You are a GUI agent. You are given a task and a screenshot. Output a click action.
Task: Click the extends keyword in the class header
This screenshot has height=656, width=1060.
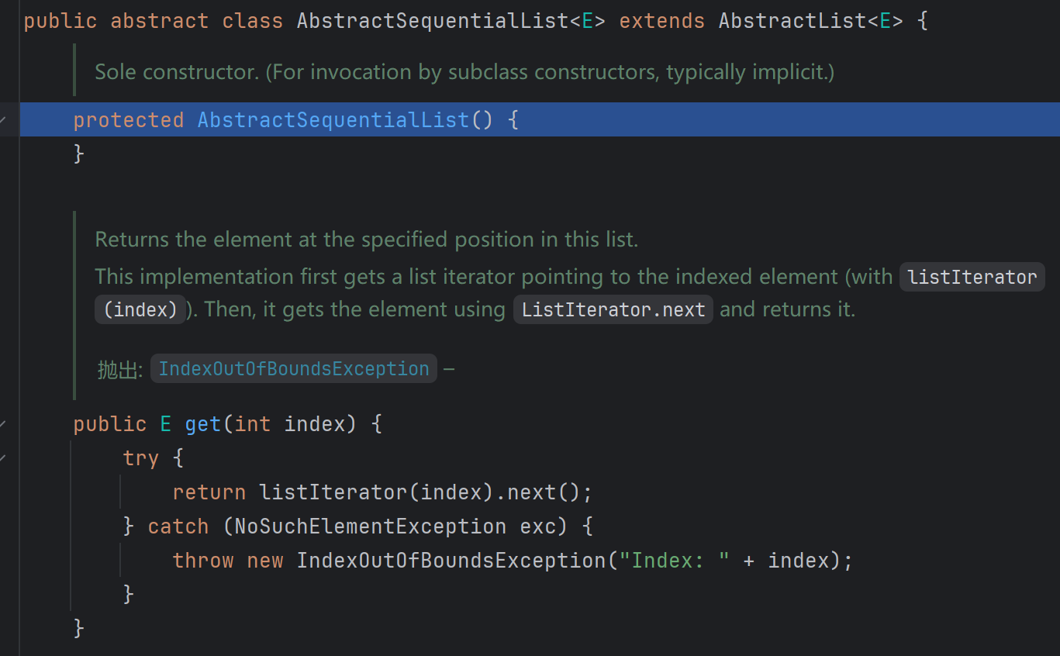coord(661,20)
